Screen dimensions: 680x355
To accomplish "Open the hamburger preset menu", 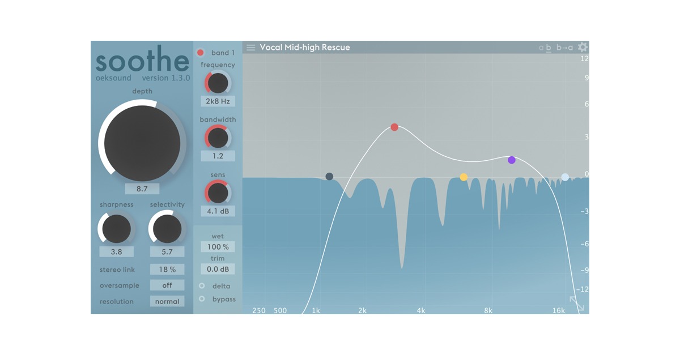I will click(250, 48).
